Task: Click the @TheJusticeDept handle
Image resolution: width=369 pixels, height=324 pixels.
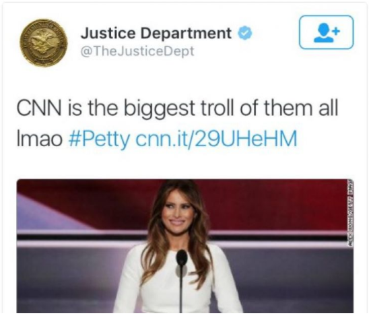Action: [x=137, y=51]
